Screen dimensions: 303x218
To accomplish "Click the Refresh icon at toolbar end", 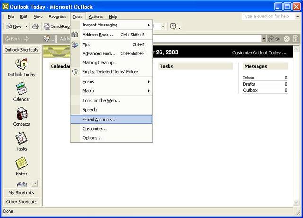I will (295, 39).
